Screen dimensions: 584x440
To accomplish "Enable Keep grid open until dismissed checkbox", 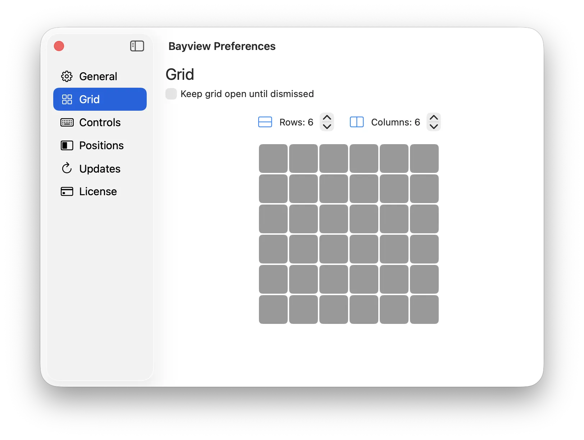I will point(171,94).
